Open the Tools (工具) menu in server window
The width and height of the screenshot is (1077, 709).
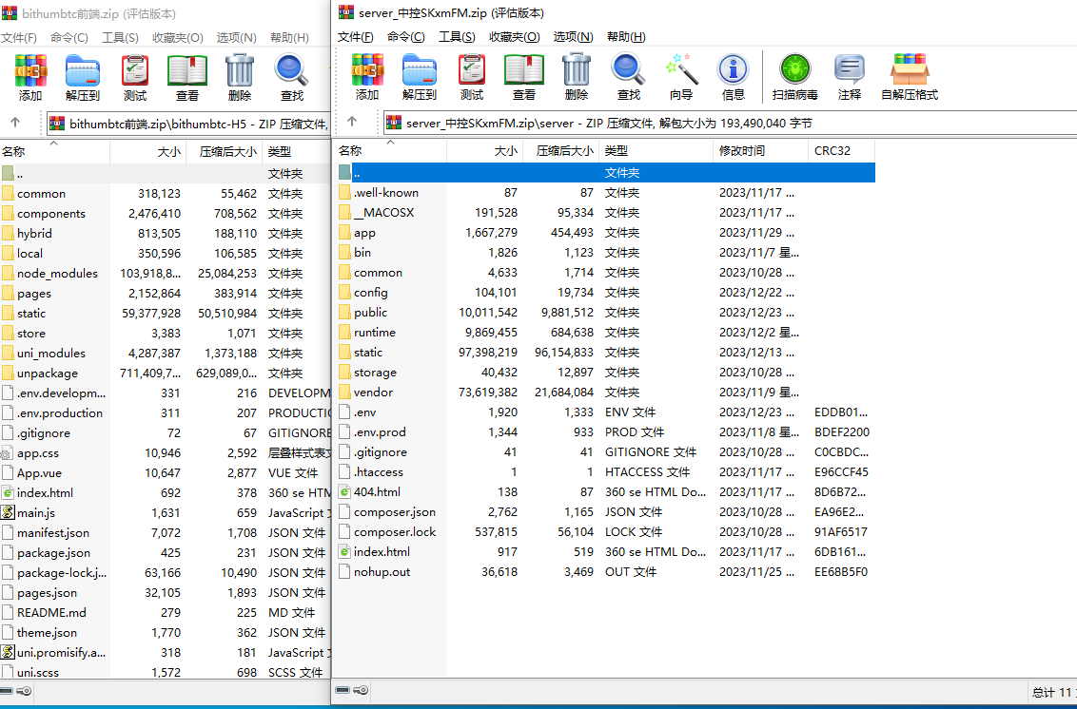457,37
